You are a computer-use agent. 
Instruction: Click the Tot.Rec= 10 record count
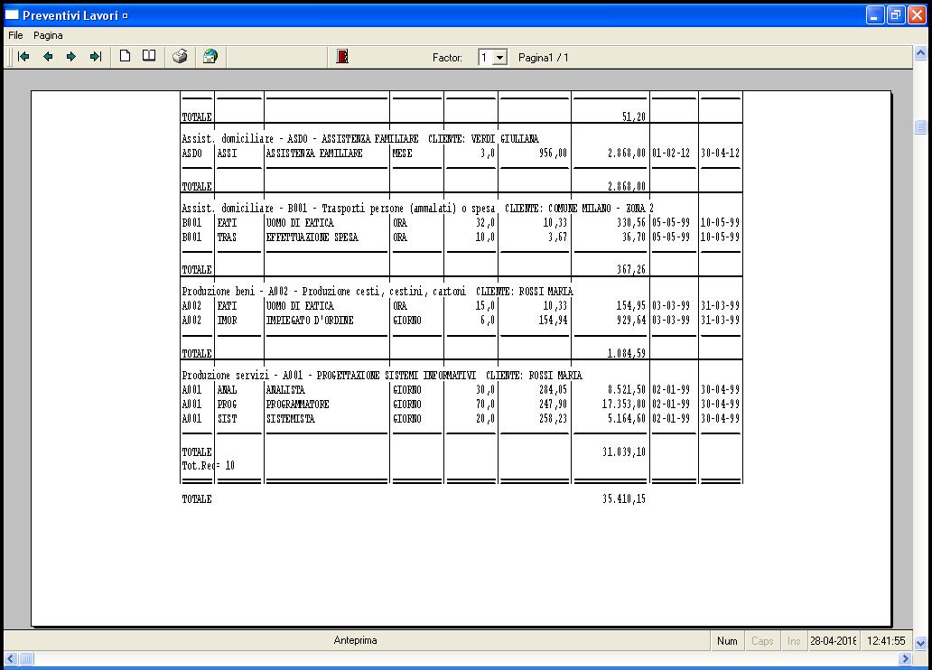click(208, 466)
